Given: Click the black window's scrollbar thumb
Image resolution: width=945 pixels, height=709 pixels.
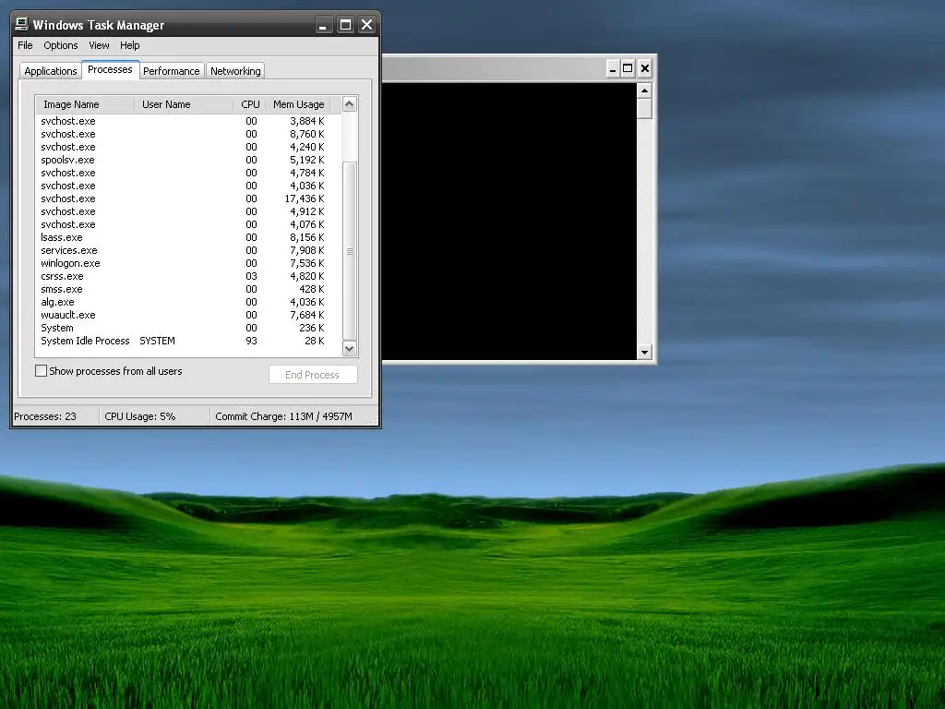Looking at the screenshot, I should click(x=644, y=109).
